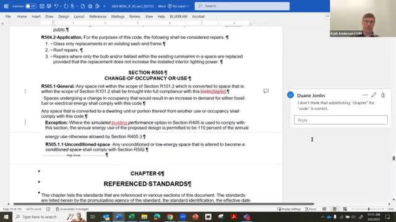Open Microsoft Edge from the taskbar
Image resolution: width=396 pixels, height=222 pixels.
(157, 216)
